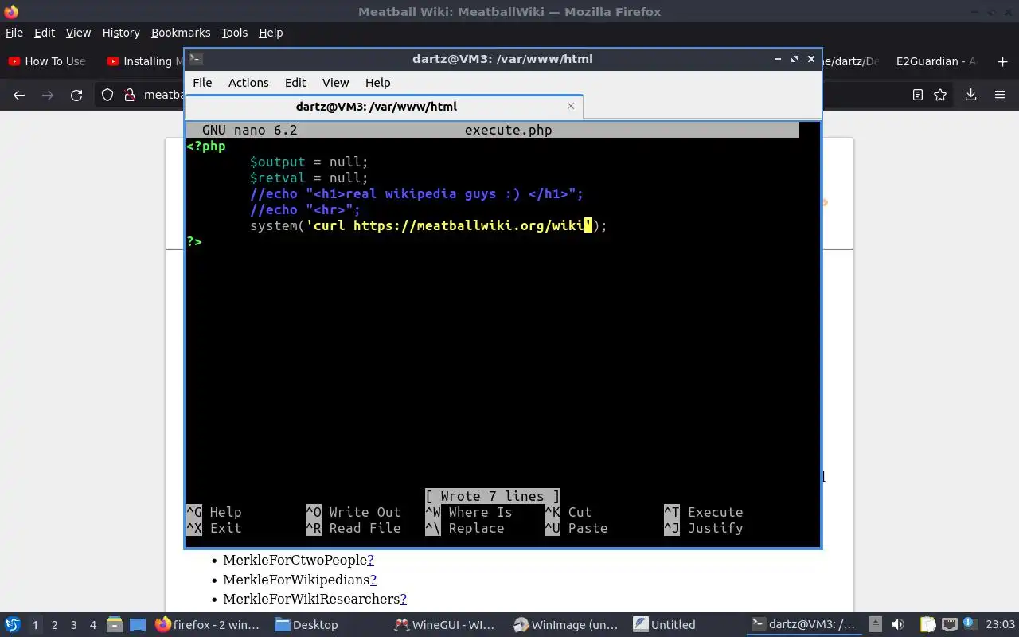Click the closing '?>' PHP tag
The image size is (1019, 637).
(194, 241)
